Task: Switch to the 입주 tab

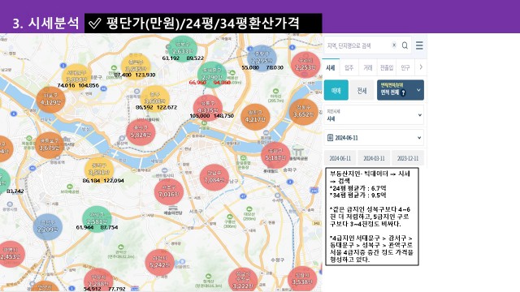Action: [349, 67]
